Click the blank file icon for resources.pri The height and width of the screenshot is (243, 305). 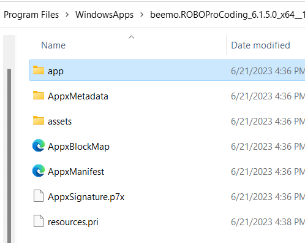pos(39,221)
